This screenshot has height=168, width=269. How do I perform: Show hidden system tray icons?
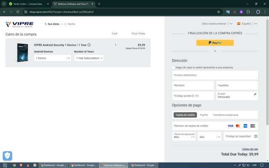pyautogui.click(x=235, y=165)
